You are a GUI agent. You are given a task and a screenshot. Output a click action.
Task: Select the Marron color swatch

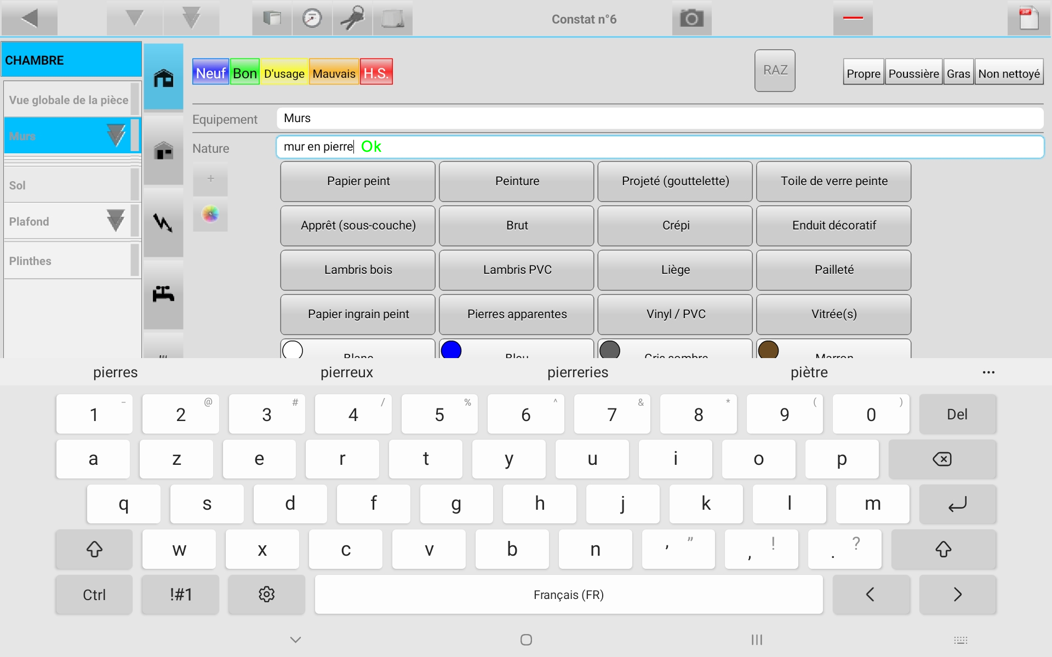pyautogui.click(x=769, y=349)
